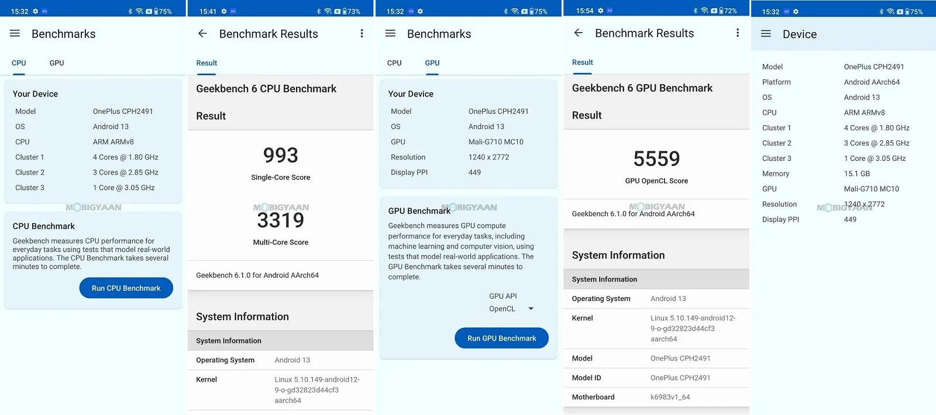Screen dimensions: 936x415
Task: Tap Geekbench 6.1.0 version text under Multi-Core Score
Action: point(257,275)
